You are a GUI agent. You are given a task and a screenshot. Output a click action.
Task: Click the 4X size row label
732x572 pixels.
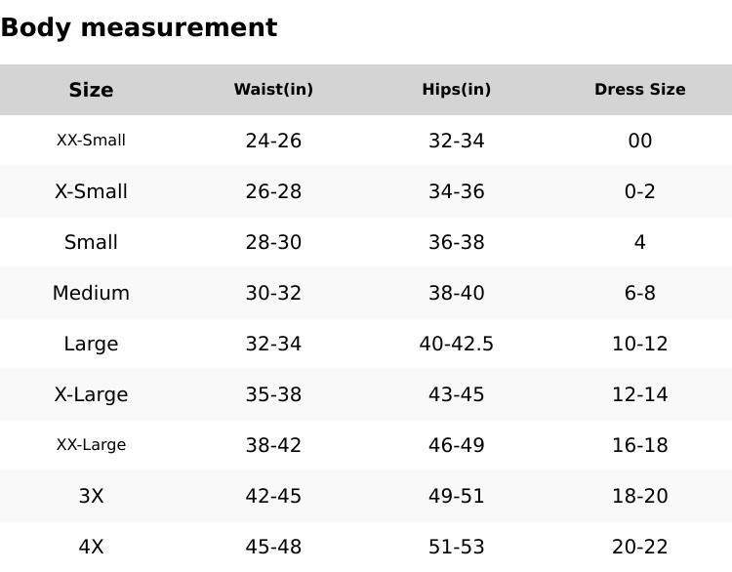pyautogui.click(x=91, y=547)
